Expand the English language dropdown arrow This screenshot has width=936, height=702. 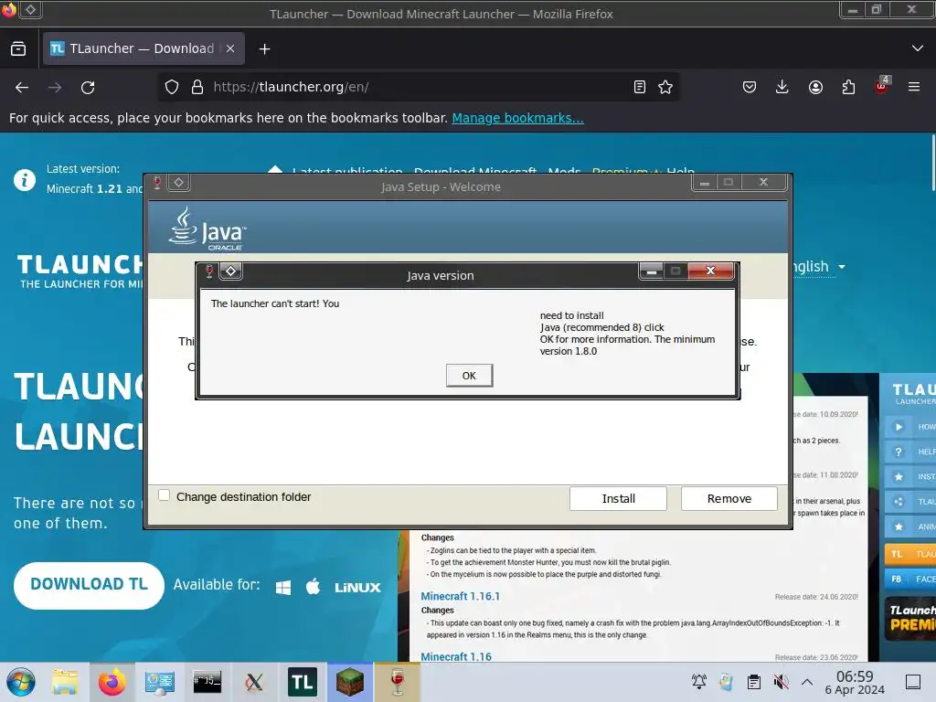[842, 267]
